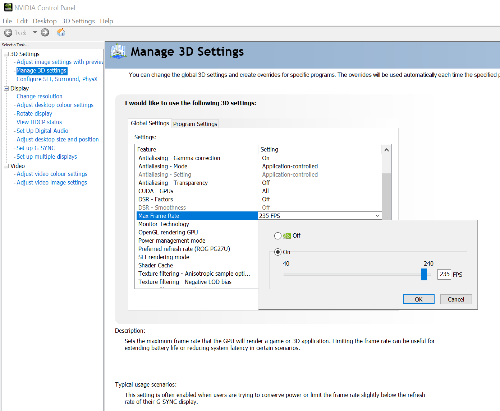Open Set up G-SYNC page
The image size is (500, 411).
(36, 148)
